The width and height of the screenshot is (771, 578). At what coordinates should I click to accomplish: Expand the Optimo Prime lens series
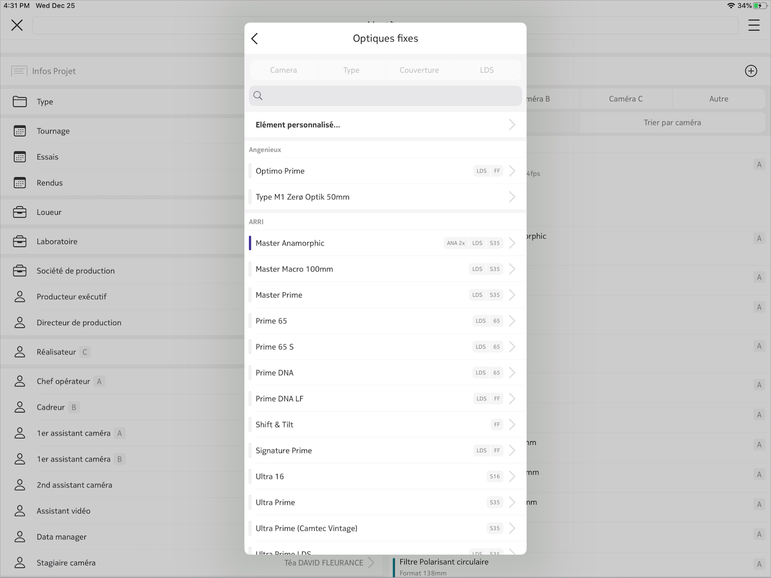(385, 171)
